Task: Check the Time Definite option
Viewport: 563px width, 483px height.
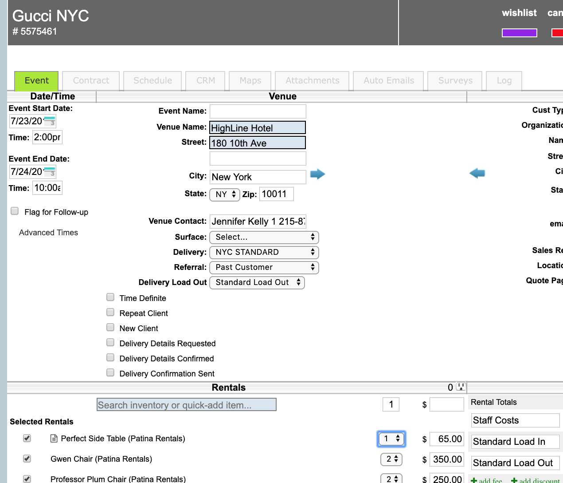Action: [x=110, y=297]
